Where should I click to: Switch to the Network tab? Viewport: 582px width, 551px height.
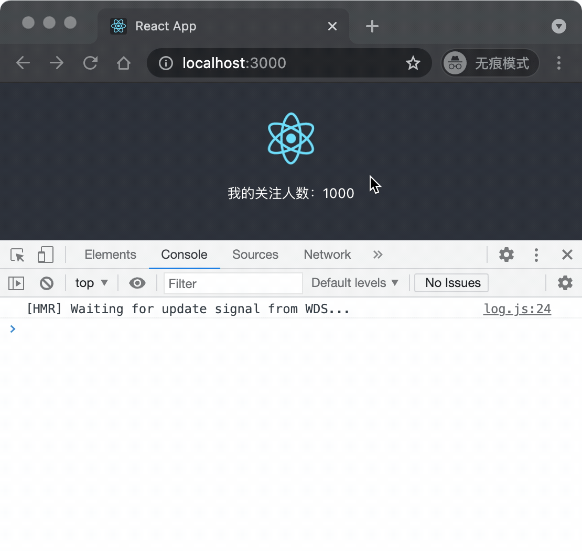[327, 255]
